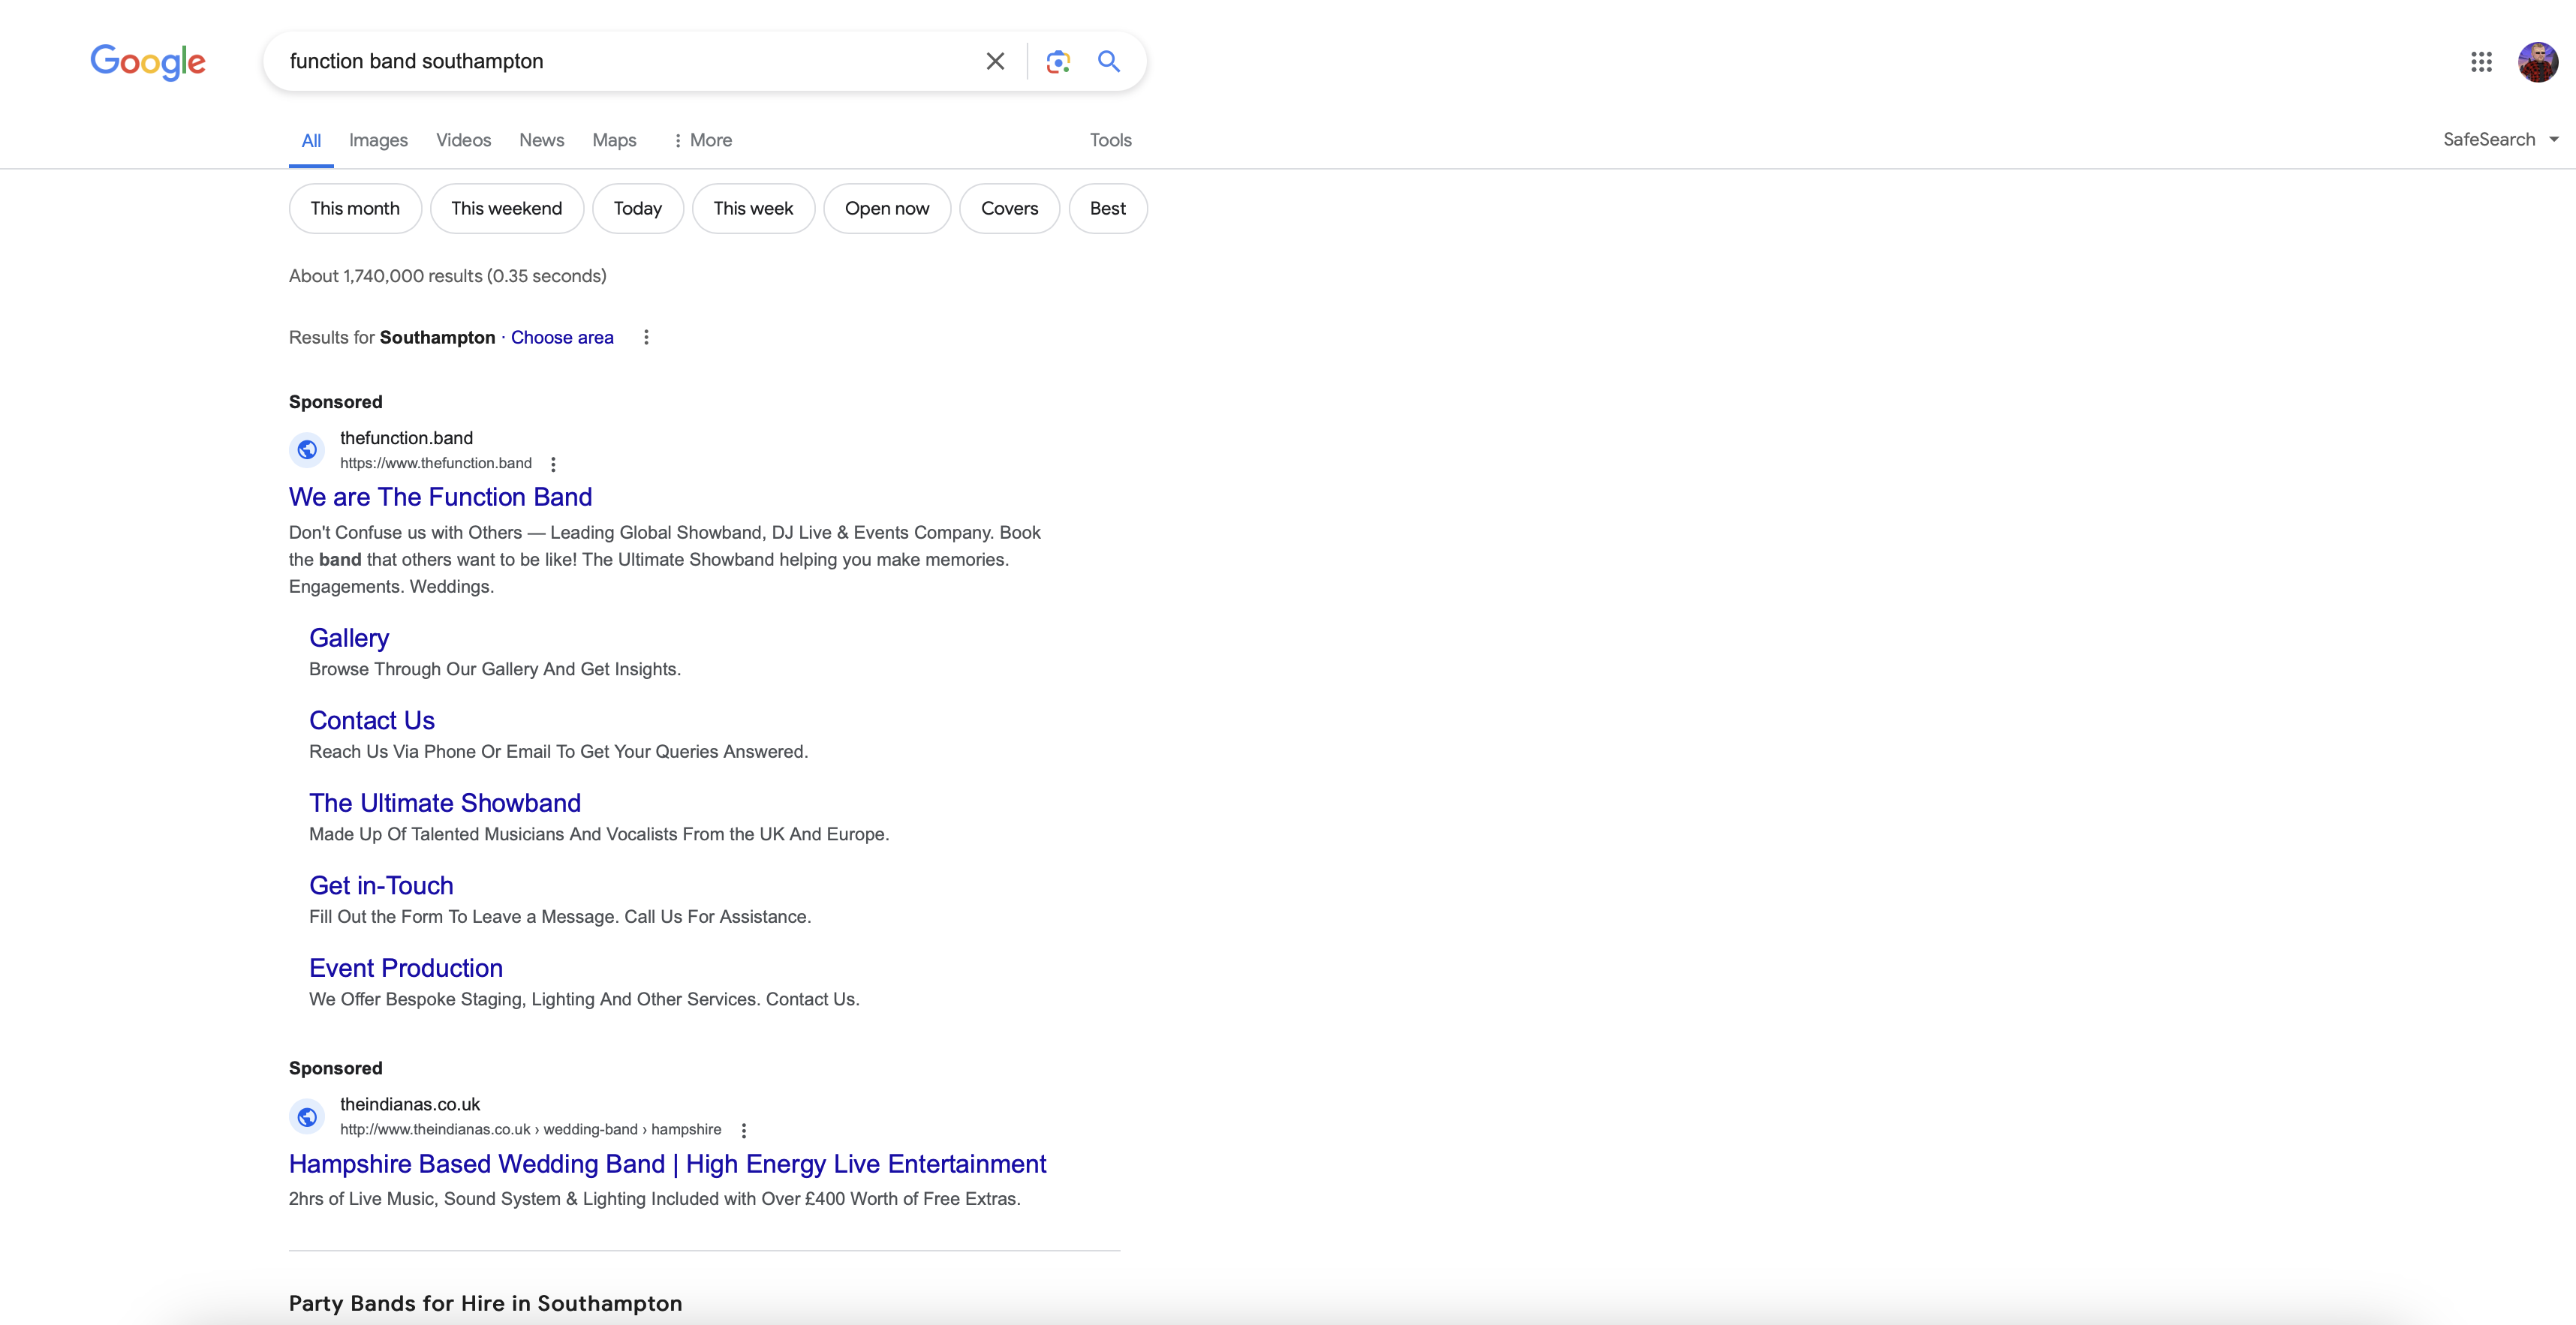Expand the More search categories menu

click(702, 140)
